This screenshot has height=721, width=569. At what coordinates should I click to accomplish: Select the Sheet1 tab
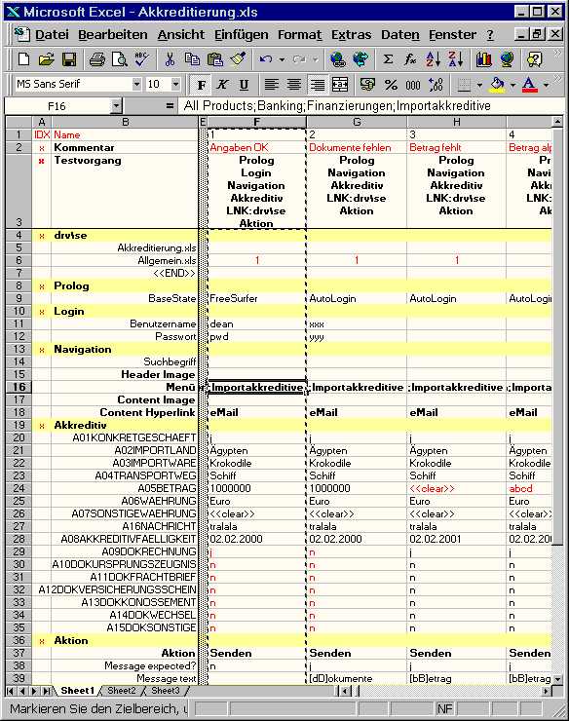[77, 690]
